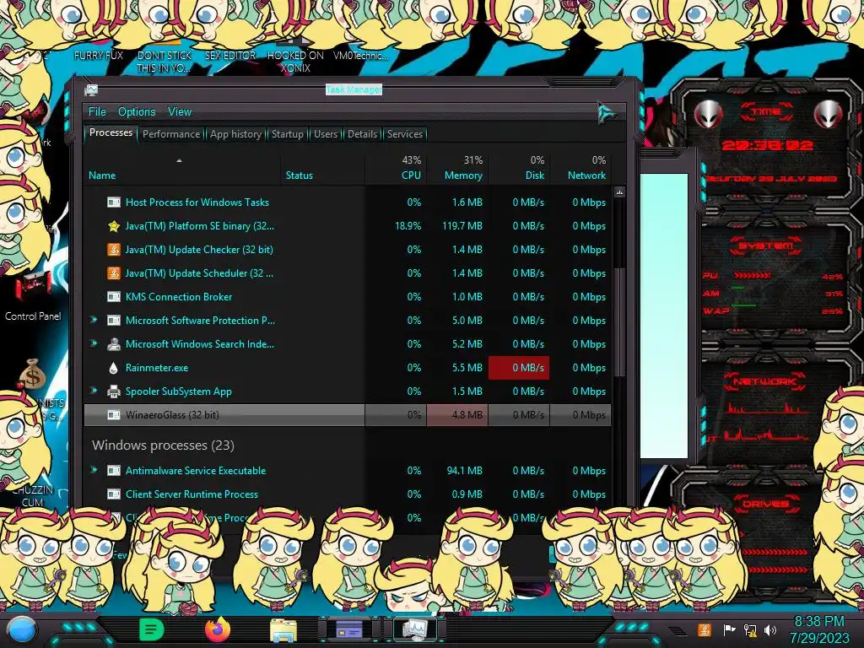This screenshot has height=648, width=864.
Task: Click the Start orb button
Action: pos(22,629)
